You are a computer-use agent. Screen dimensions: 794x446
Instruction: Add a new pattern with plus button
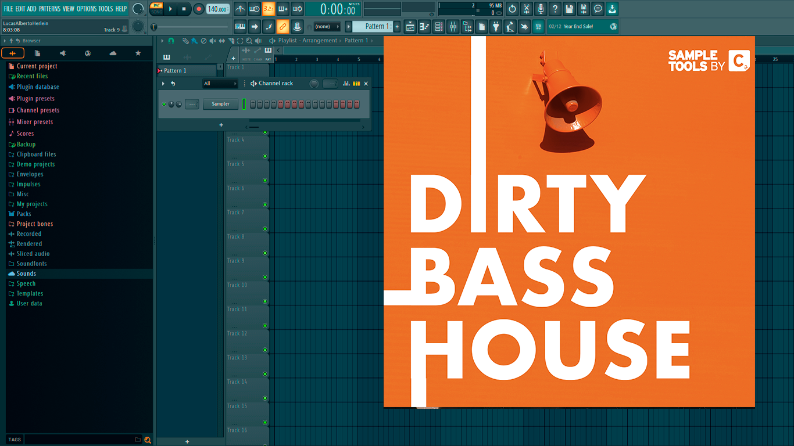(397, 26)
